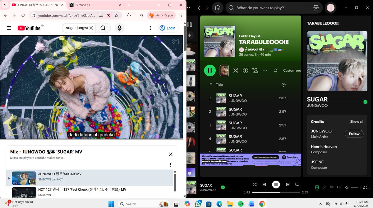Open the YouTube hamburger guide menu
Screen dimensions: 373x208
point(9,28)
